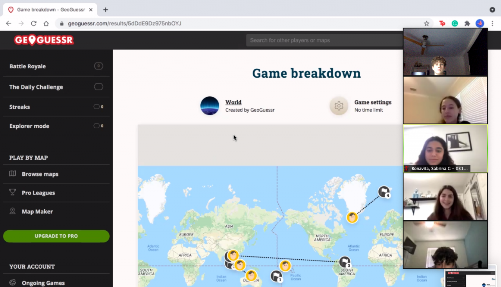Open the Chrome profile avatar
Screen dimensions: 501x287
coord(480,23)
